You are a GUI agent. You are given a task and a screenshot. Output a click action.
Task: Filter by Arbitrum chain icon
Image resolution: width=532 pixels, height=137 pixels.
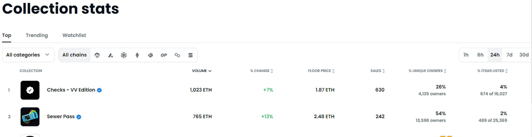coord(97,55)
